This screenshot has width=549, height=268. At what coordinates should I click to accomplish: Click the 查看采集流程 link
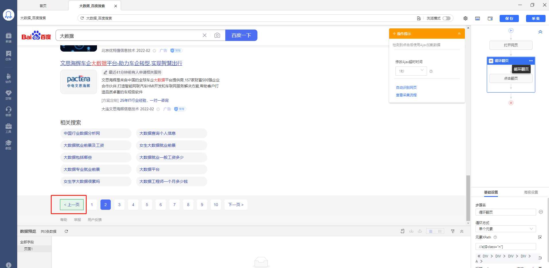click(x=406, y=95)
